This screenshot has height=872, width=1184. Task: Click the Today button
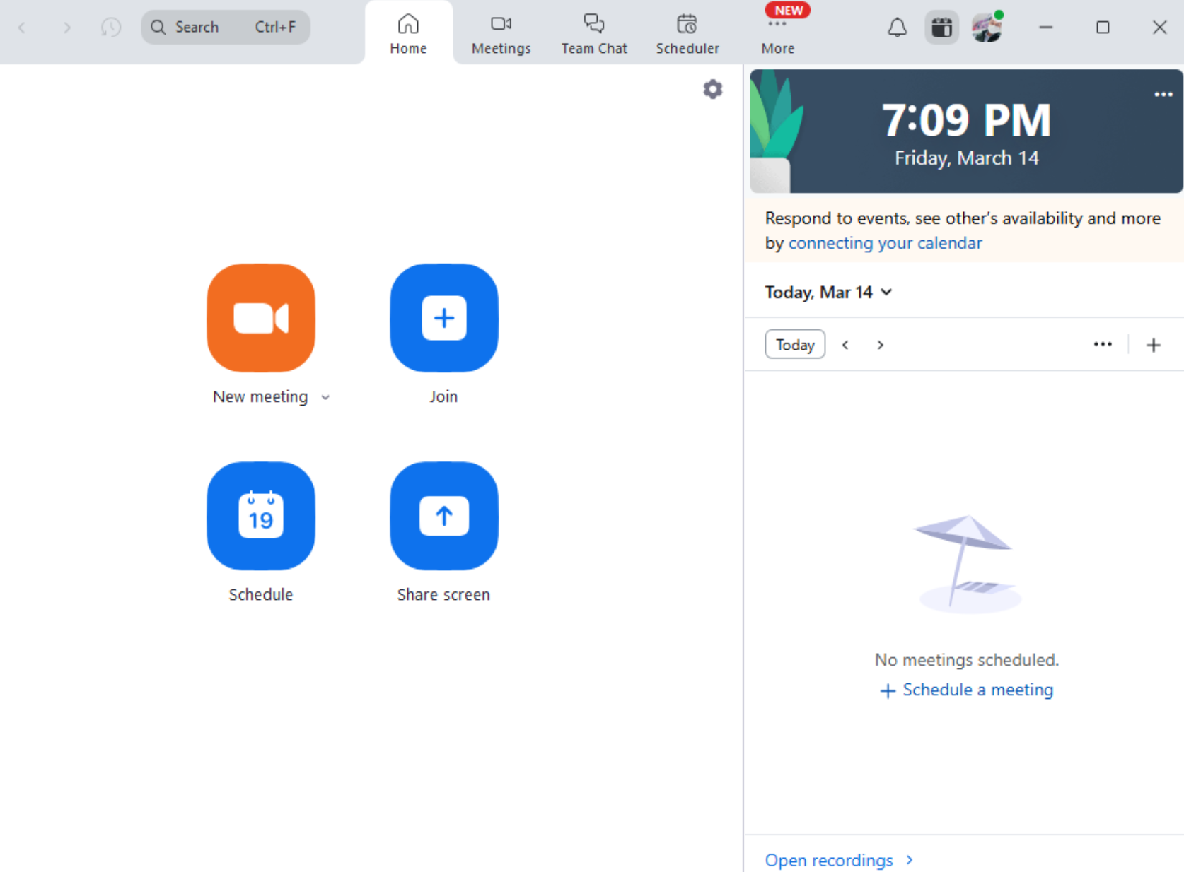point(795,344)
